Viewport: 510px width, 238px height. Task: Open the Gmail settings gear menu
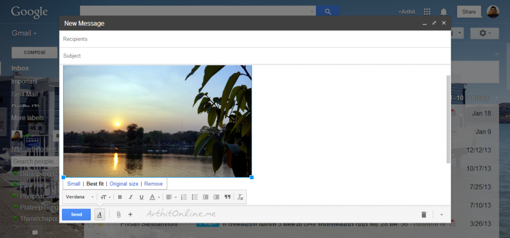[484, 33]
